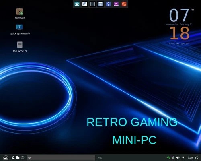Launch the calculator dock icon

tap(100, 4)
